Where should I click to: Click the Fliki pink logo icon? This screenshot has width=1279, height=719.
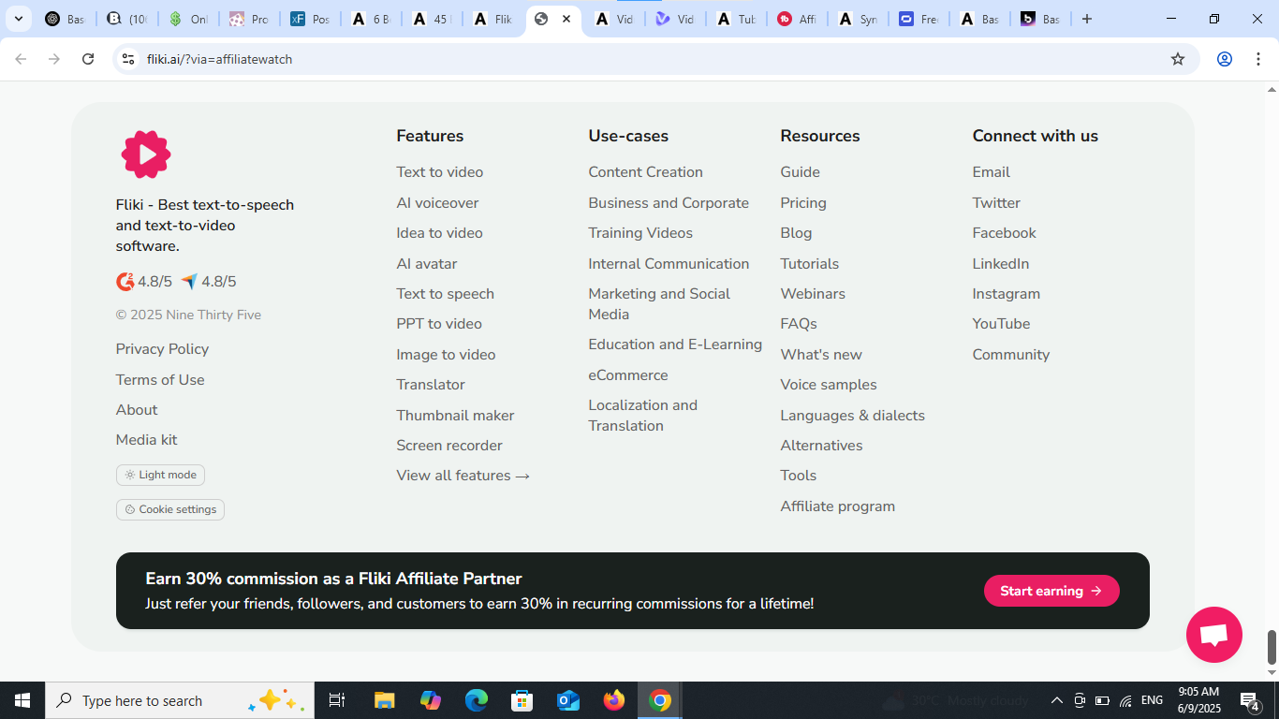pyautogui.click(x=145, y=154)
